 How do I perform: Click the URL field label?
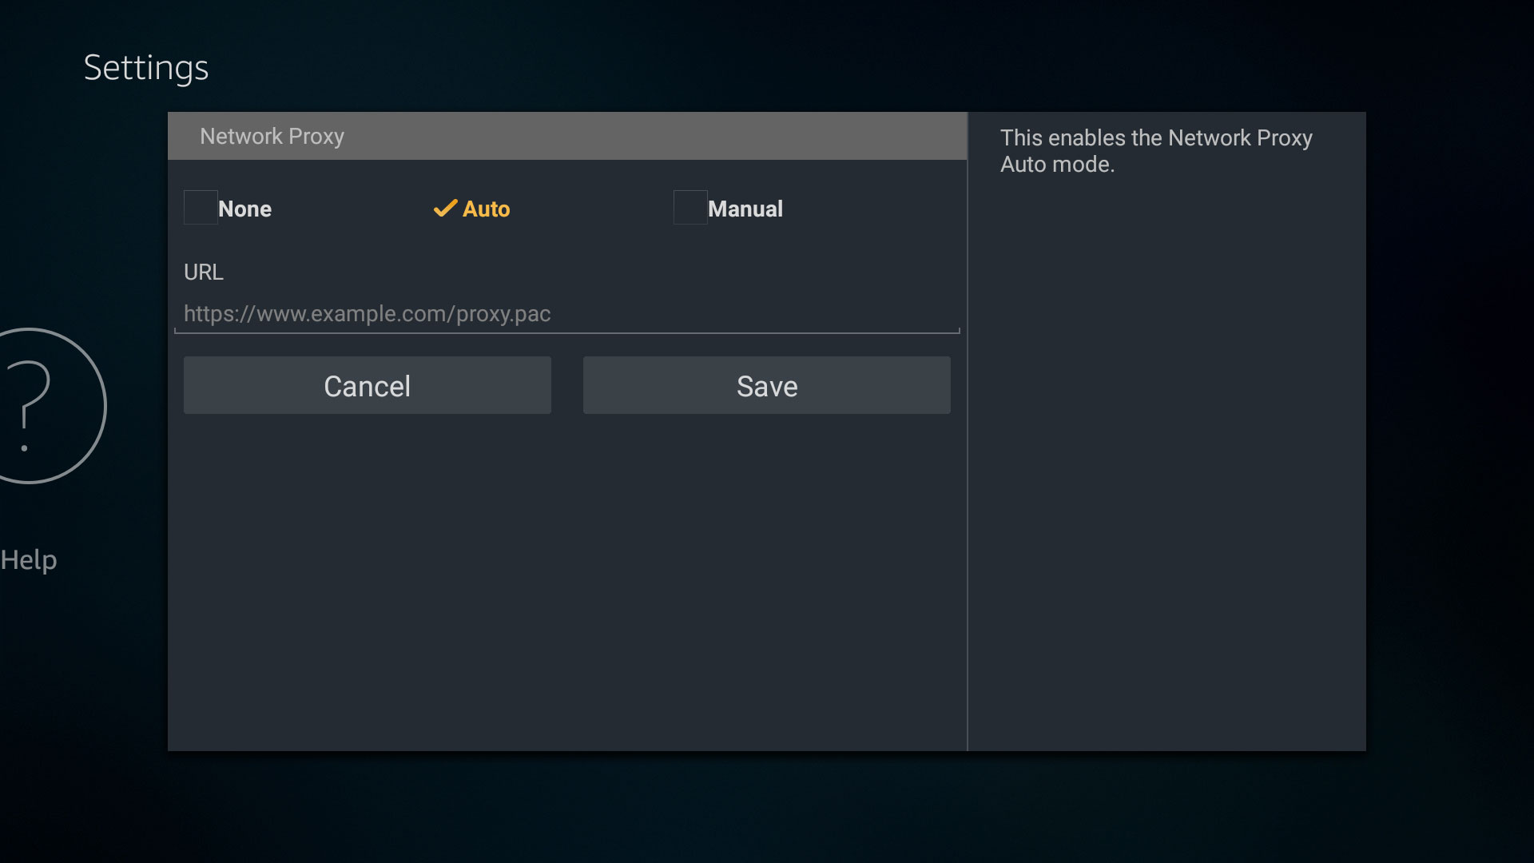point(204,272)
